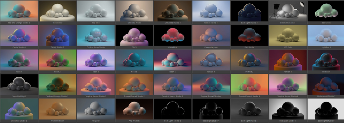
Task: Pick the Teal and Orange Studio 1 preset
Action: point(57,84)
